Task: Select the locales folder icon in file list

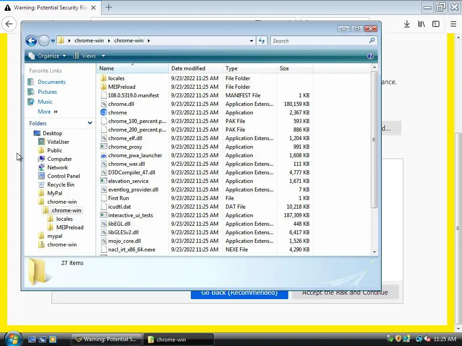Action: click(x=103, y=78)
